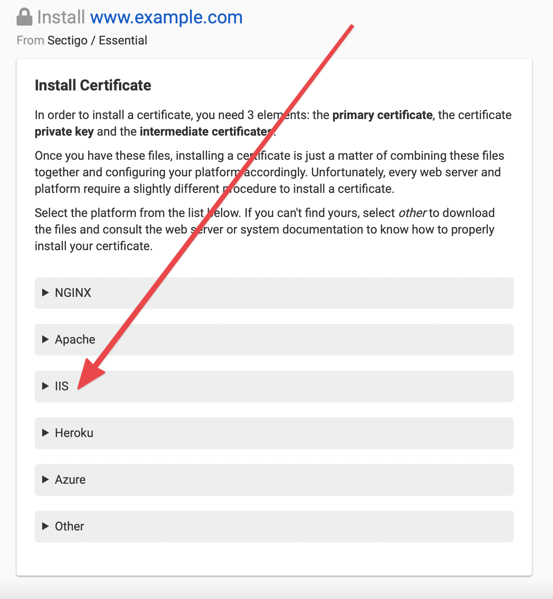Click the disclosure triangle on the IIS row

45,386
